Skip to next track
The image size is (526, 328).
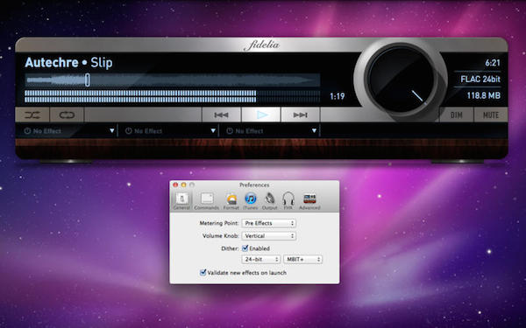point(300,115)
